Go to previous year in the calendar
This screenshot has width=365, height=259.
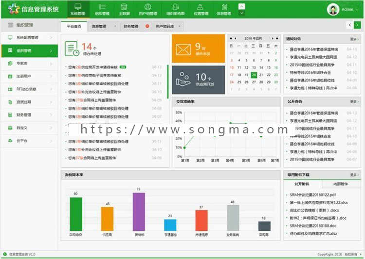pos(231,38)
